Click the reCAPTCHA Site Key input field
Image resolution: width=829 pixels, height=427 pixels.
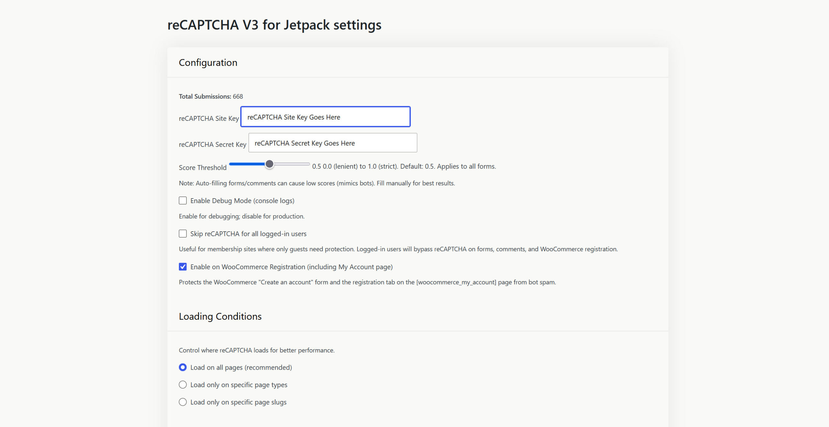325,117
